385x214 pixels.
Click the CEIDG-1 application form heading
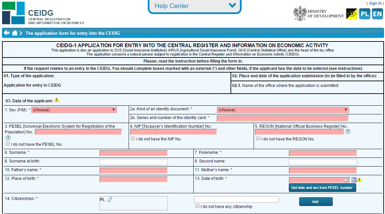coord(192,45)
